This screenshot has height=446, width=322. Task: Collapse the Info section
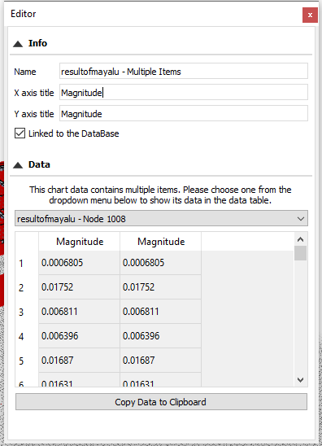[x=18, y=44]
